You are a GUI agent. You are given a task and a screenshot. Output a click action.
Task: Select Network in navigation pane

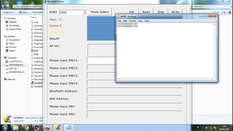(x=11, y=79)
